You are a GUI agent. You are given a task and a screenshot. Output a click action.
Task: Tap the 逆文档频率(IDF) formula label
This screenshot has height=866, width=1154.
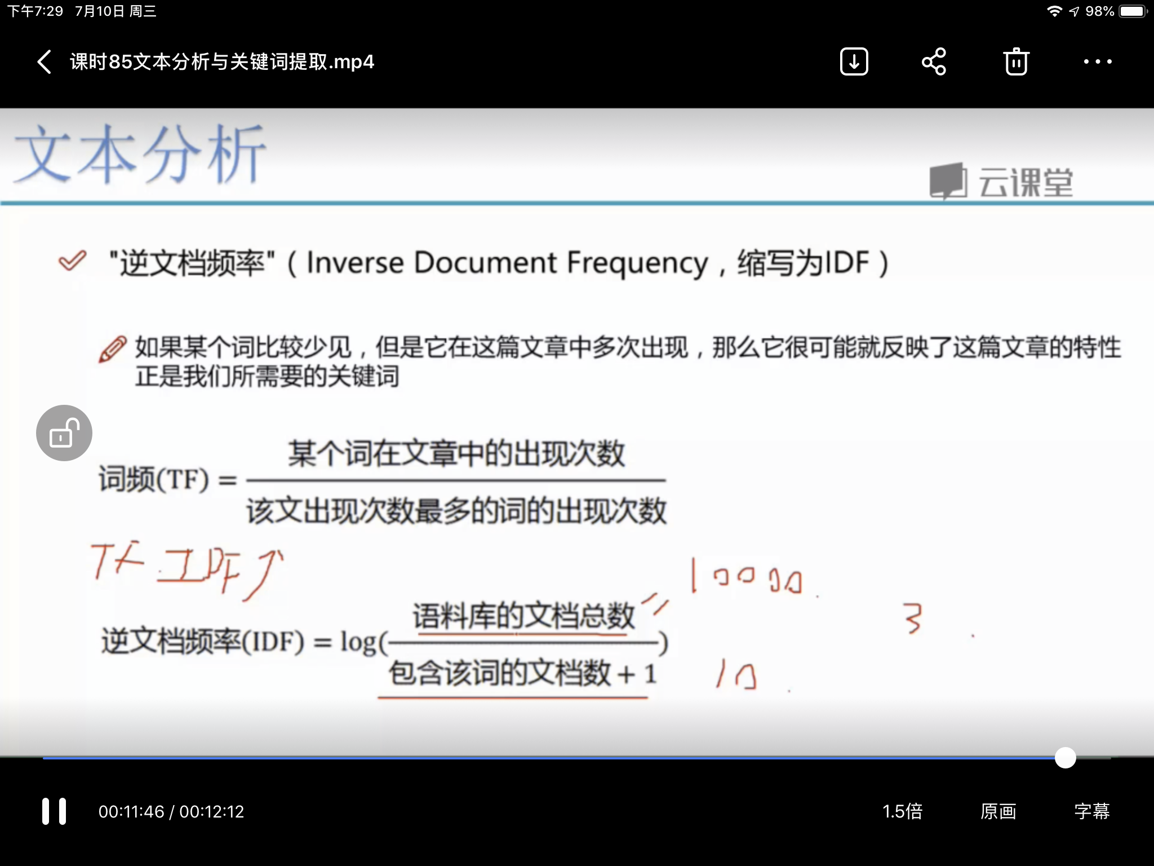(x=203, y=642)
